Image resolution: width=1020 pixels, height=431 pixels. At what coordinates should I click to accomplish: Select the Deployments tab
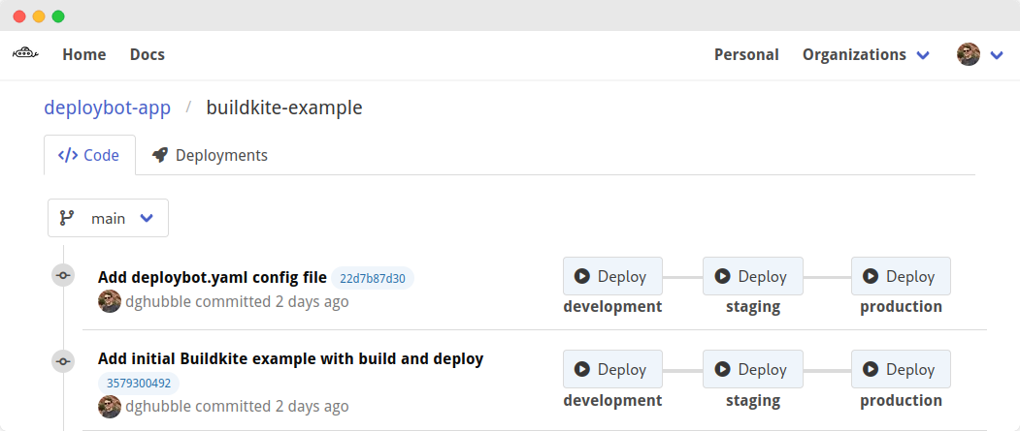click(x=210, y=155)
